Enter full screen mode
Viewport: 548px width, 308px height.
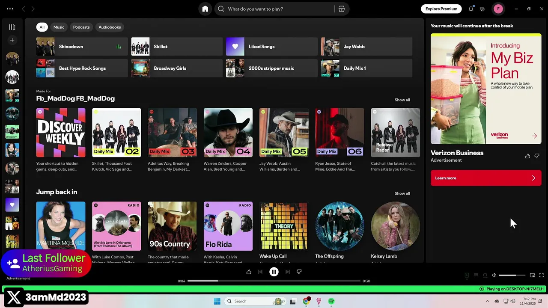[x=541, y=275]
